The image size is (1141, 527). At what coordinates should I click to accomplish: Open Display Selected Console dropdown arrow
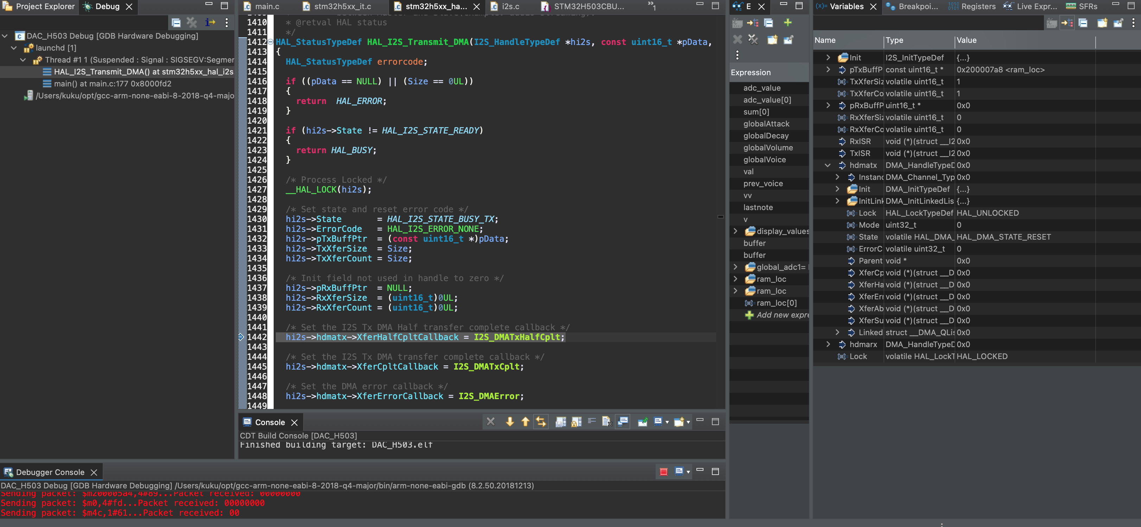(x=667, y=423)
